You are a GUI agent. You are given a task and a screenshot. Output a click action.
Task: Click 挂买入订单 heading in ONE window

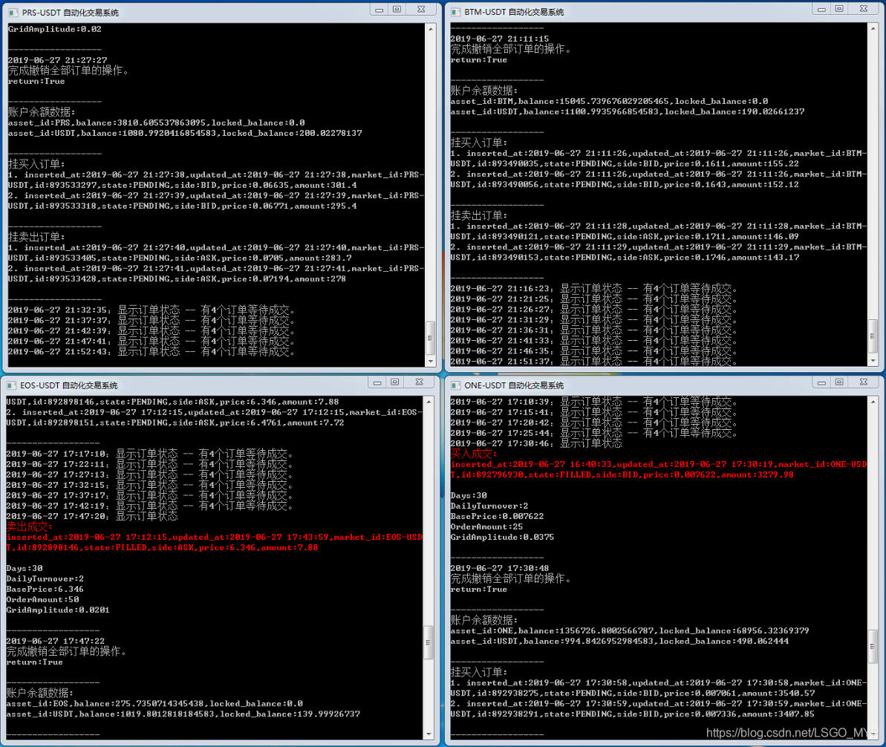tap(479, 673)
